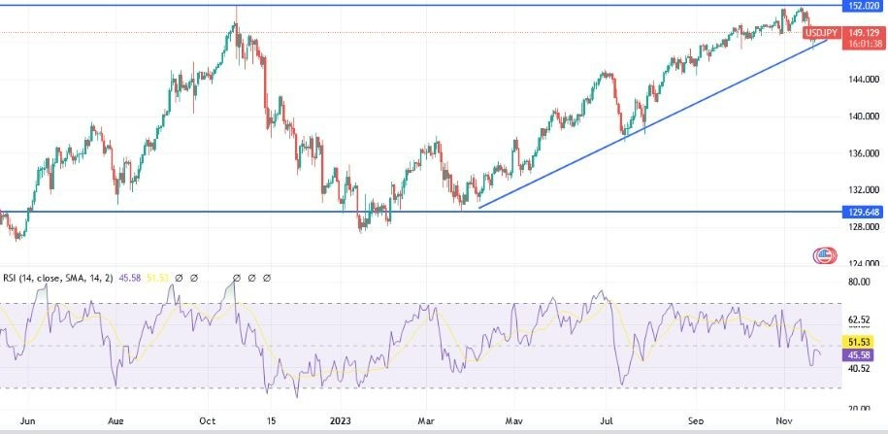888x434 pixels.
Task: Click the 40.52 level on RSI axis
Action: (x=859, y=369)
